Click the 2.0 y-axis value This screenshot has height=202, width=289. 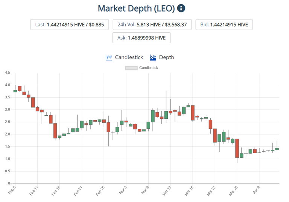pyautogui.click(x=8, y=134)
